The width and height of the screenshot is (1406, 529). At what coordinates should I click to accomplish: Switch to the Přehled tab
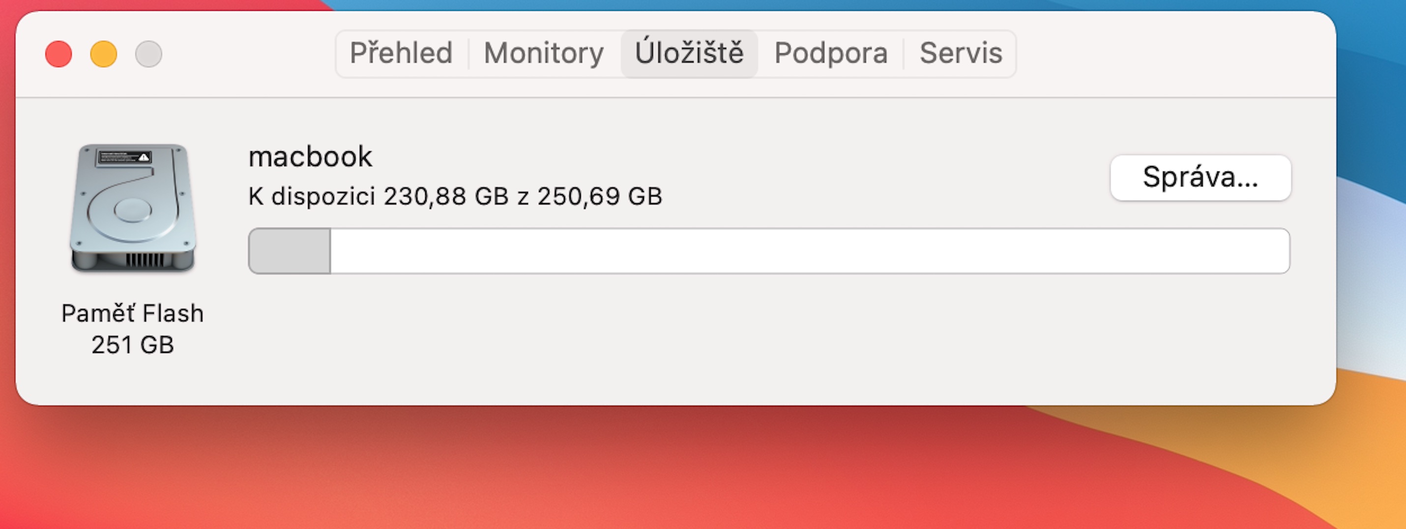(401, 54)
